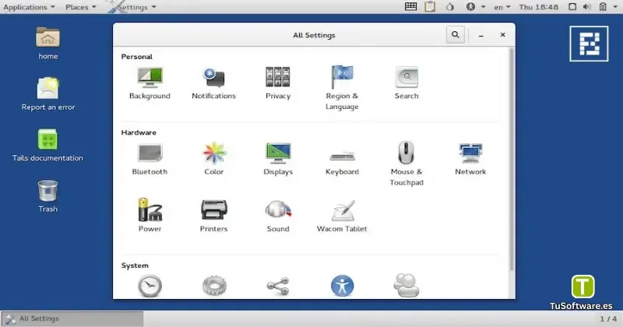623x327 pixels.
Task: Open the clock Date & Time icon
Action: click(x=150, y=286)
